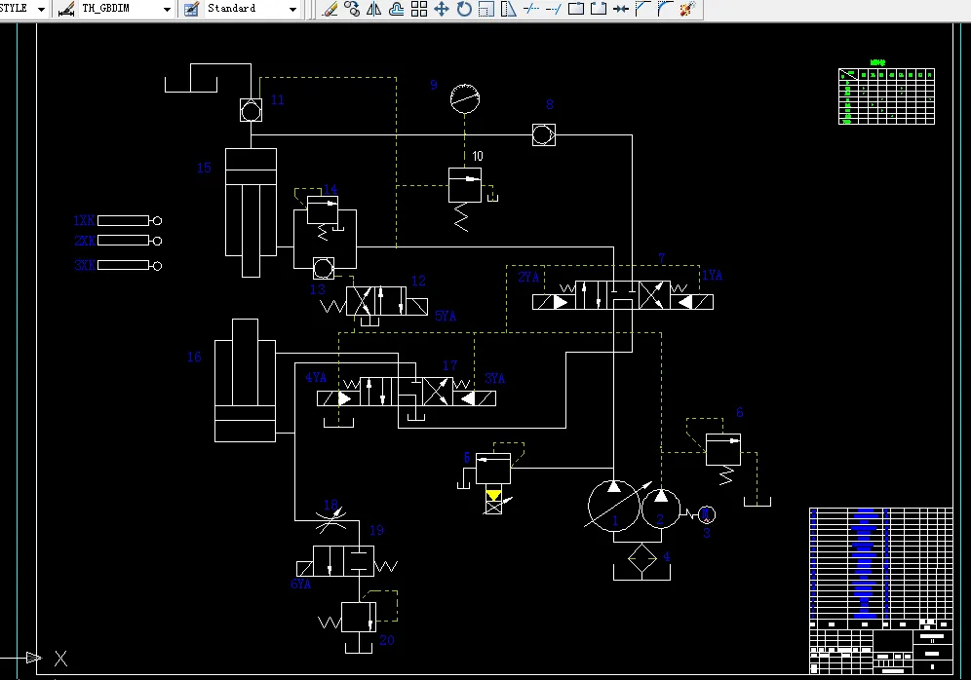971x680 pixels.
Task: Click the '3XK' limit switch label
Action: [85, 265]
